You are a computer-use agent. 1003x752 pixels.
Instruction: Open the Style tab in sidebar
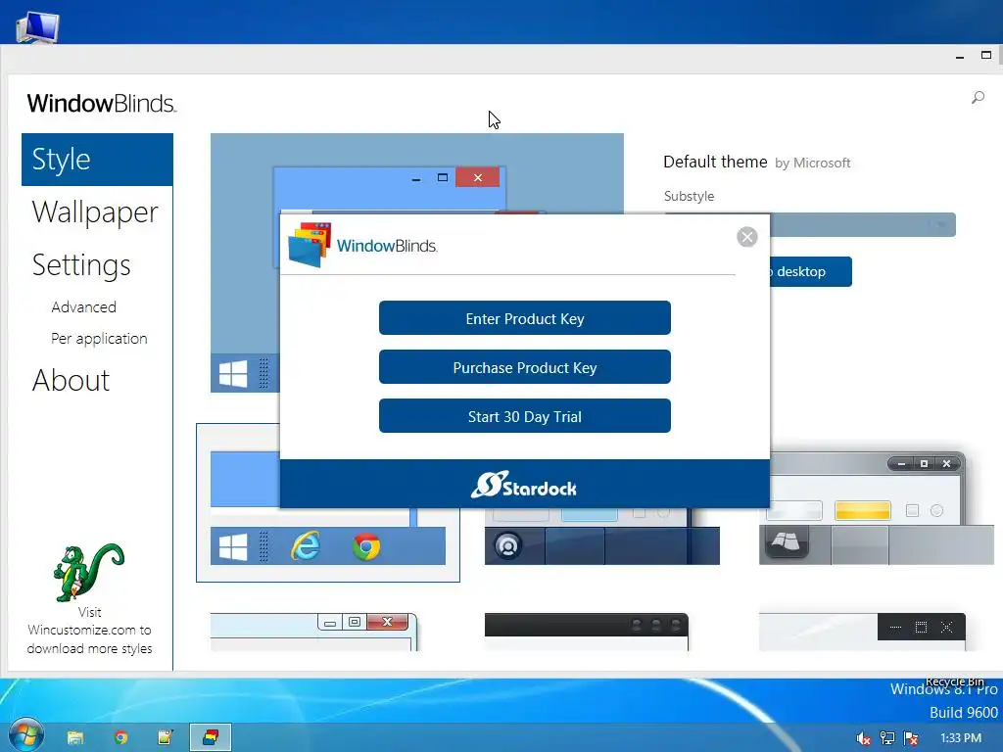(x=97, y=160)
